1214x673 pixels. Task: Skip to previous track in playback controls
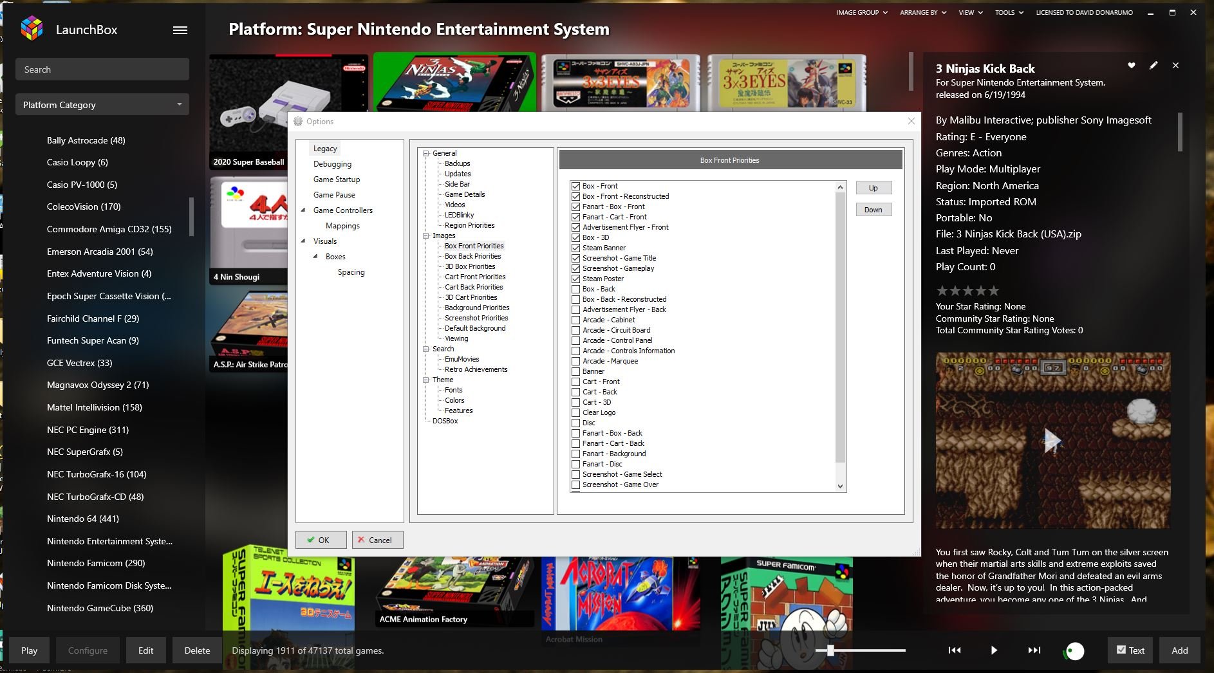coord(955,650)
